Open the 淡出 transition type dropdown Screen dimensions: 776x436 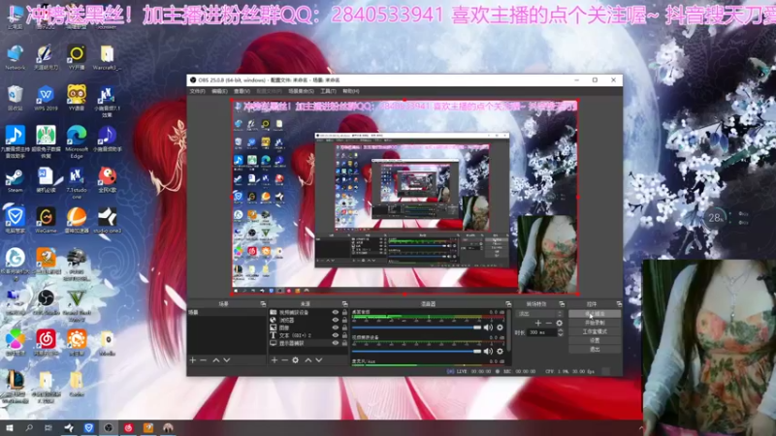[x=539, y=313]
